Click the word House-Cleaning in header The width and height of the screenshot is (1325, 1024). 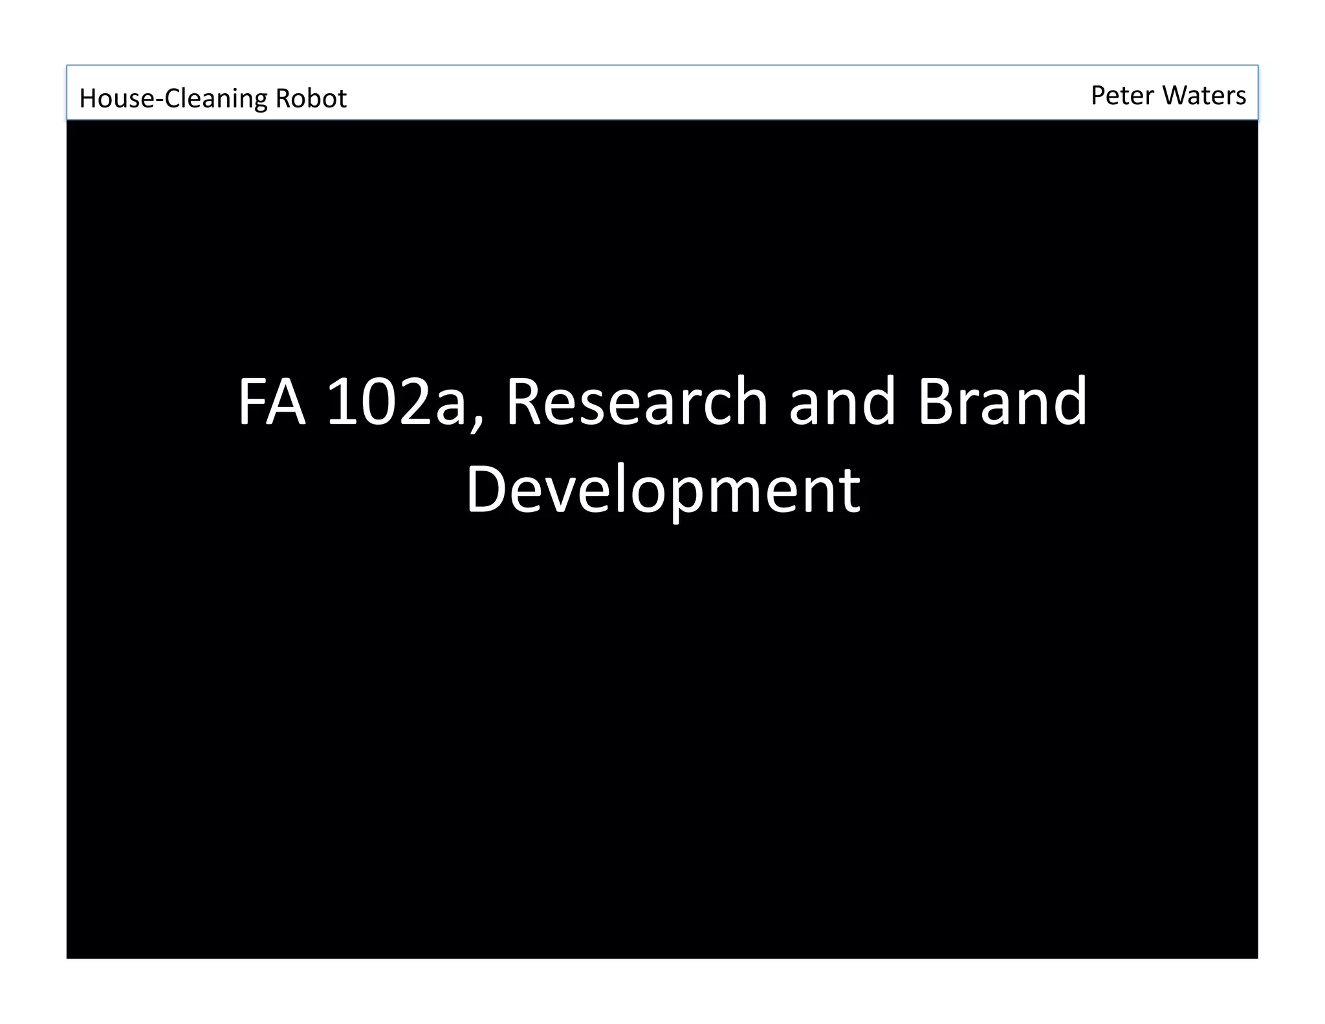coord(173,98)
